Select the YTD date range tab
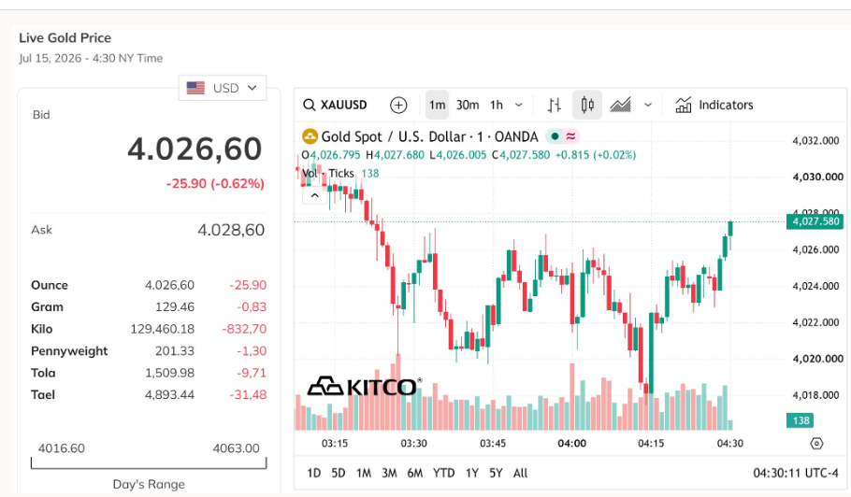Viewport: 851px width, 497px height. coord(443,473)
